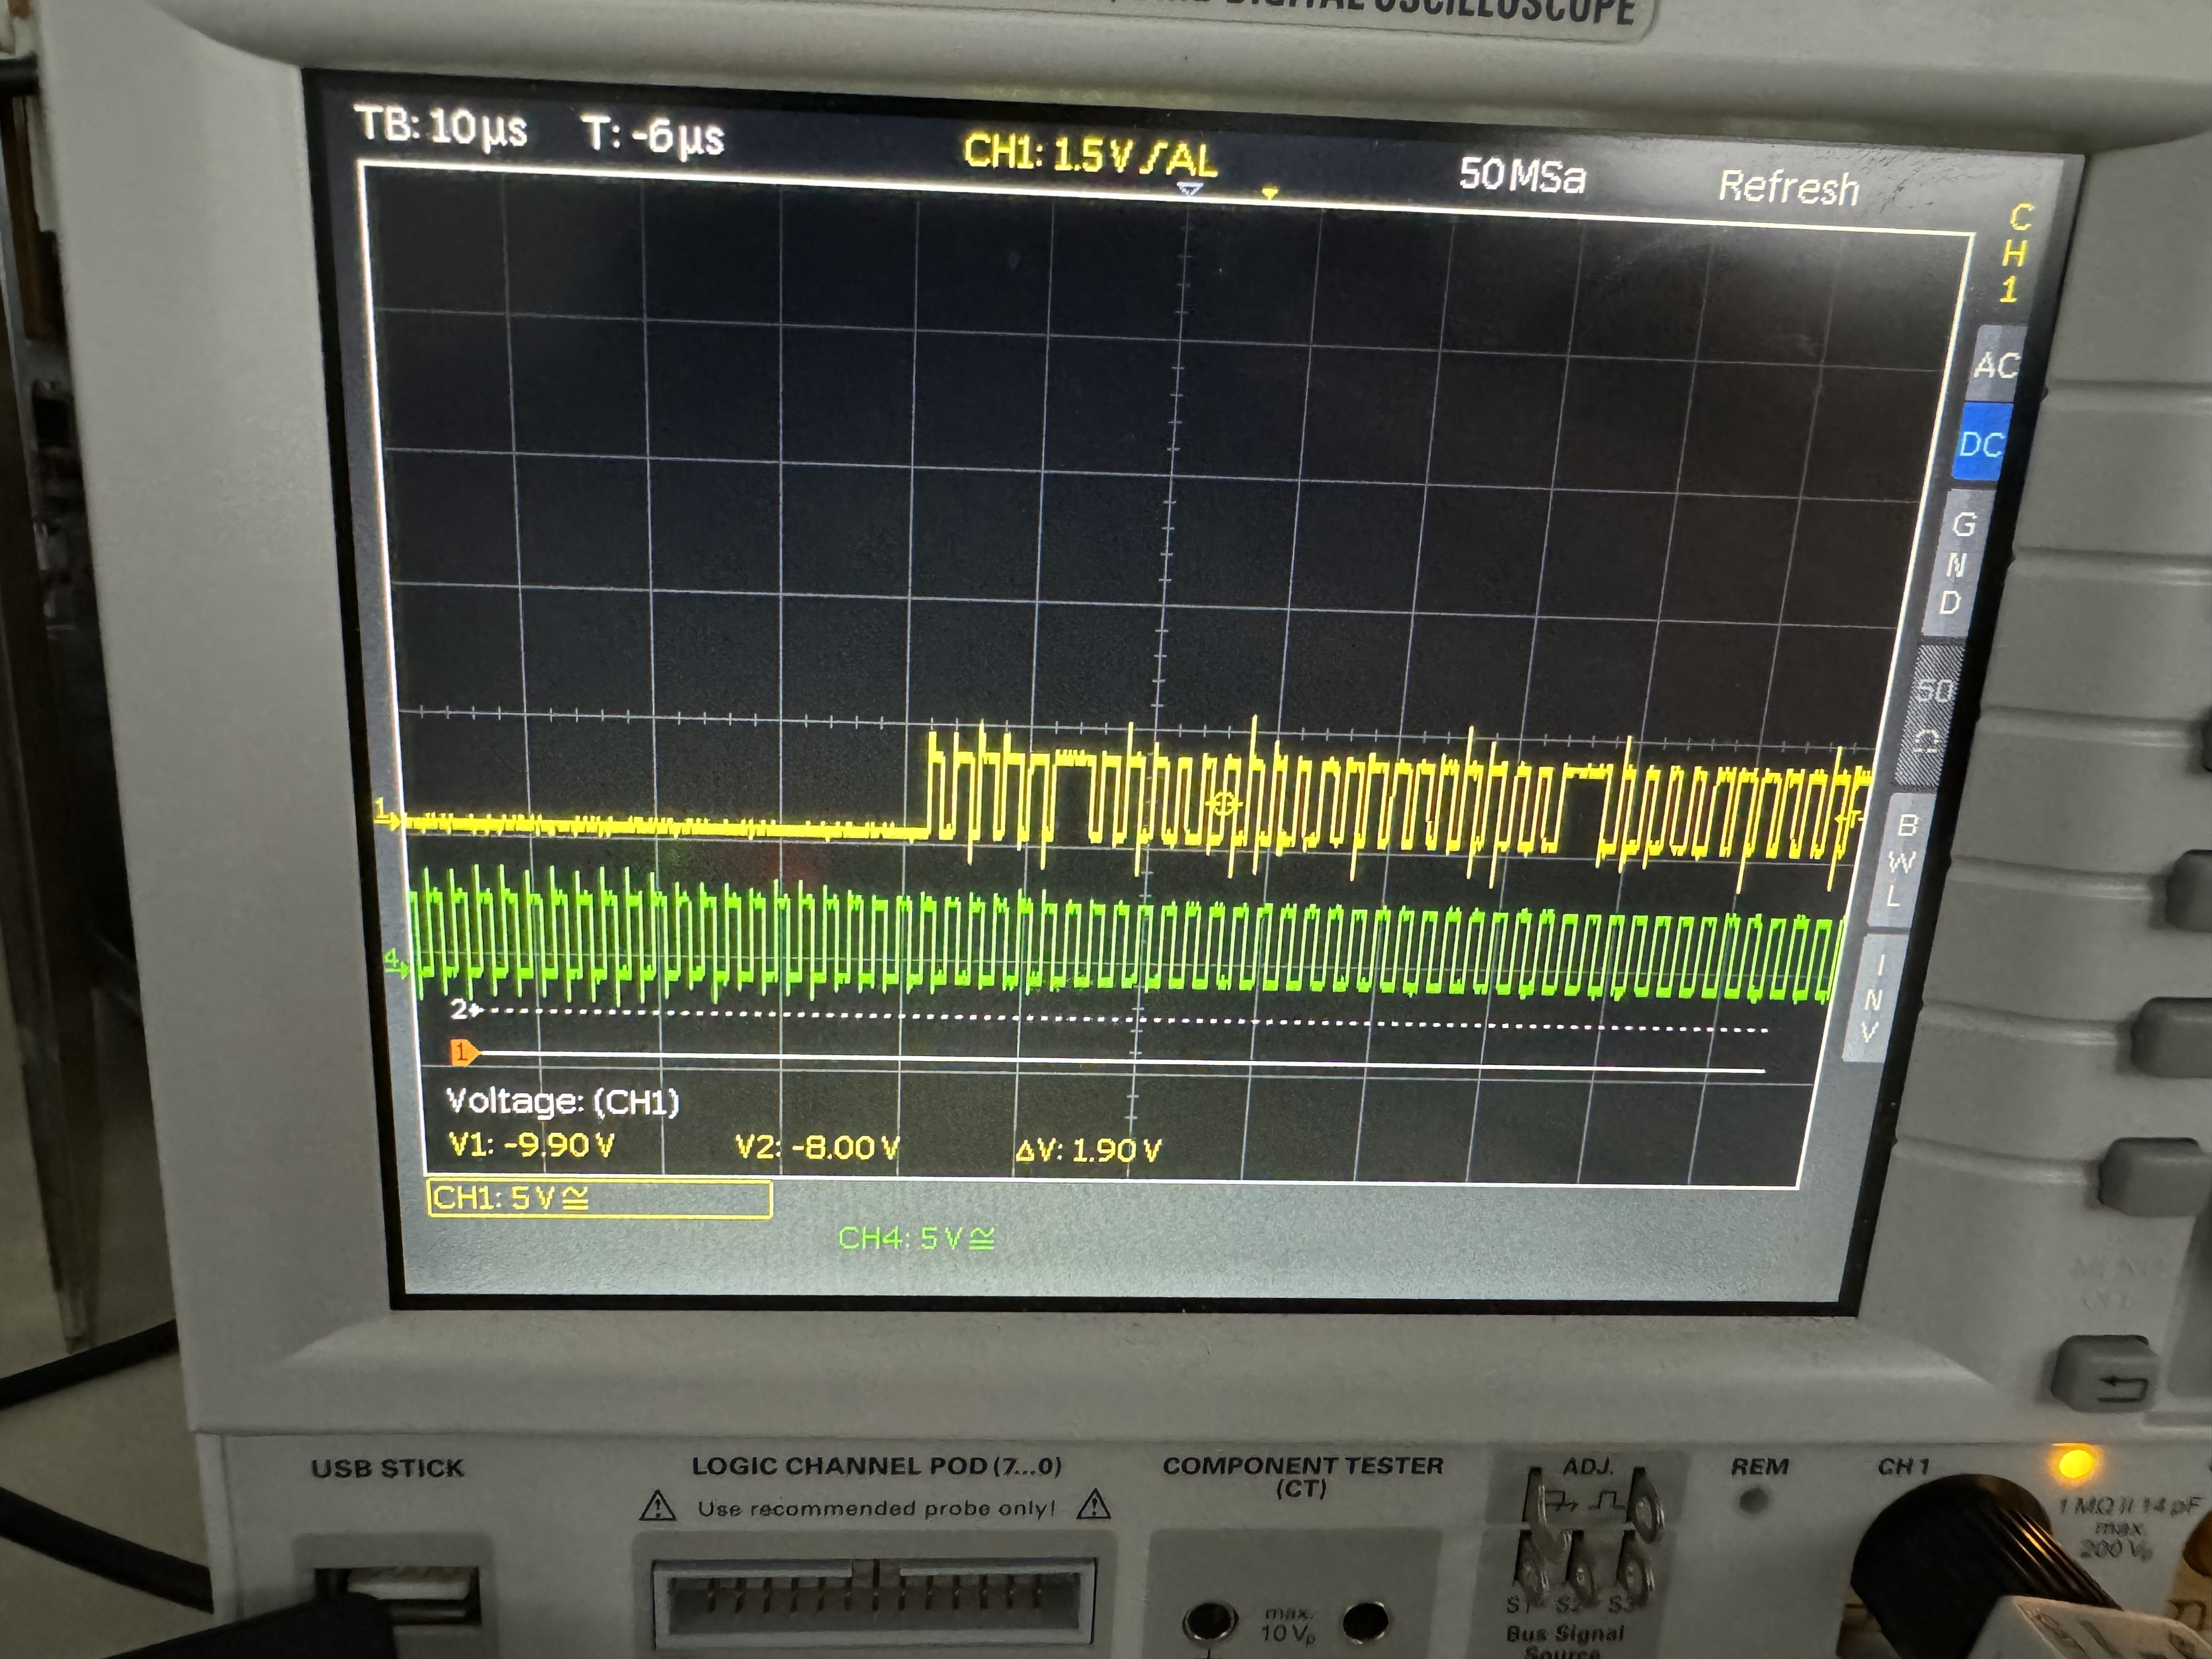Click the ΔV: 1.90 V cursor readout

(1088, 1151)
